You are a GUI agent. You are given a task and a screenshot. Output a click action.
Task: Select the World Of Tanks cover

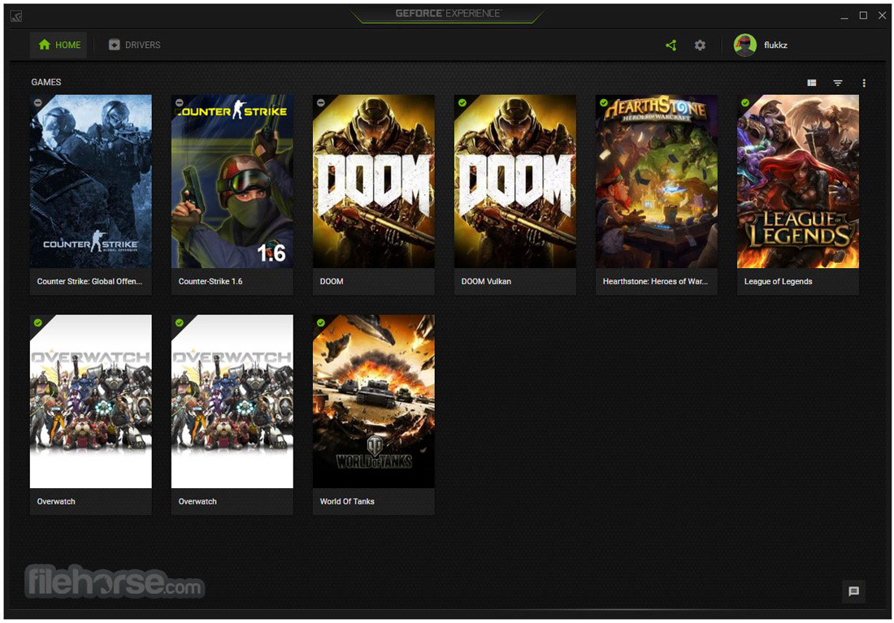[374, 401]
